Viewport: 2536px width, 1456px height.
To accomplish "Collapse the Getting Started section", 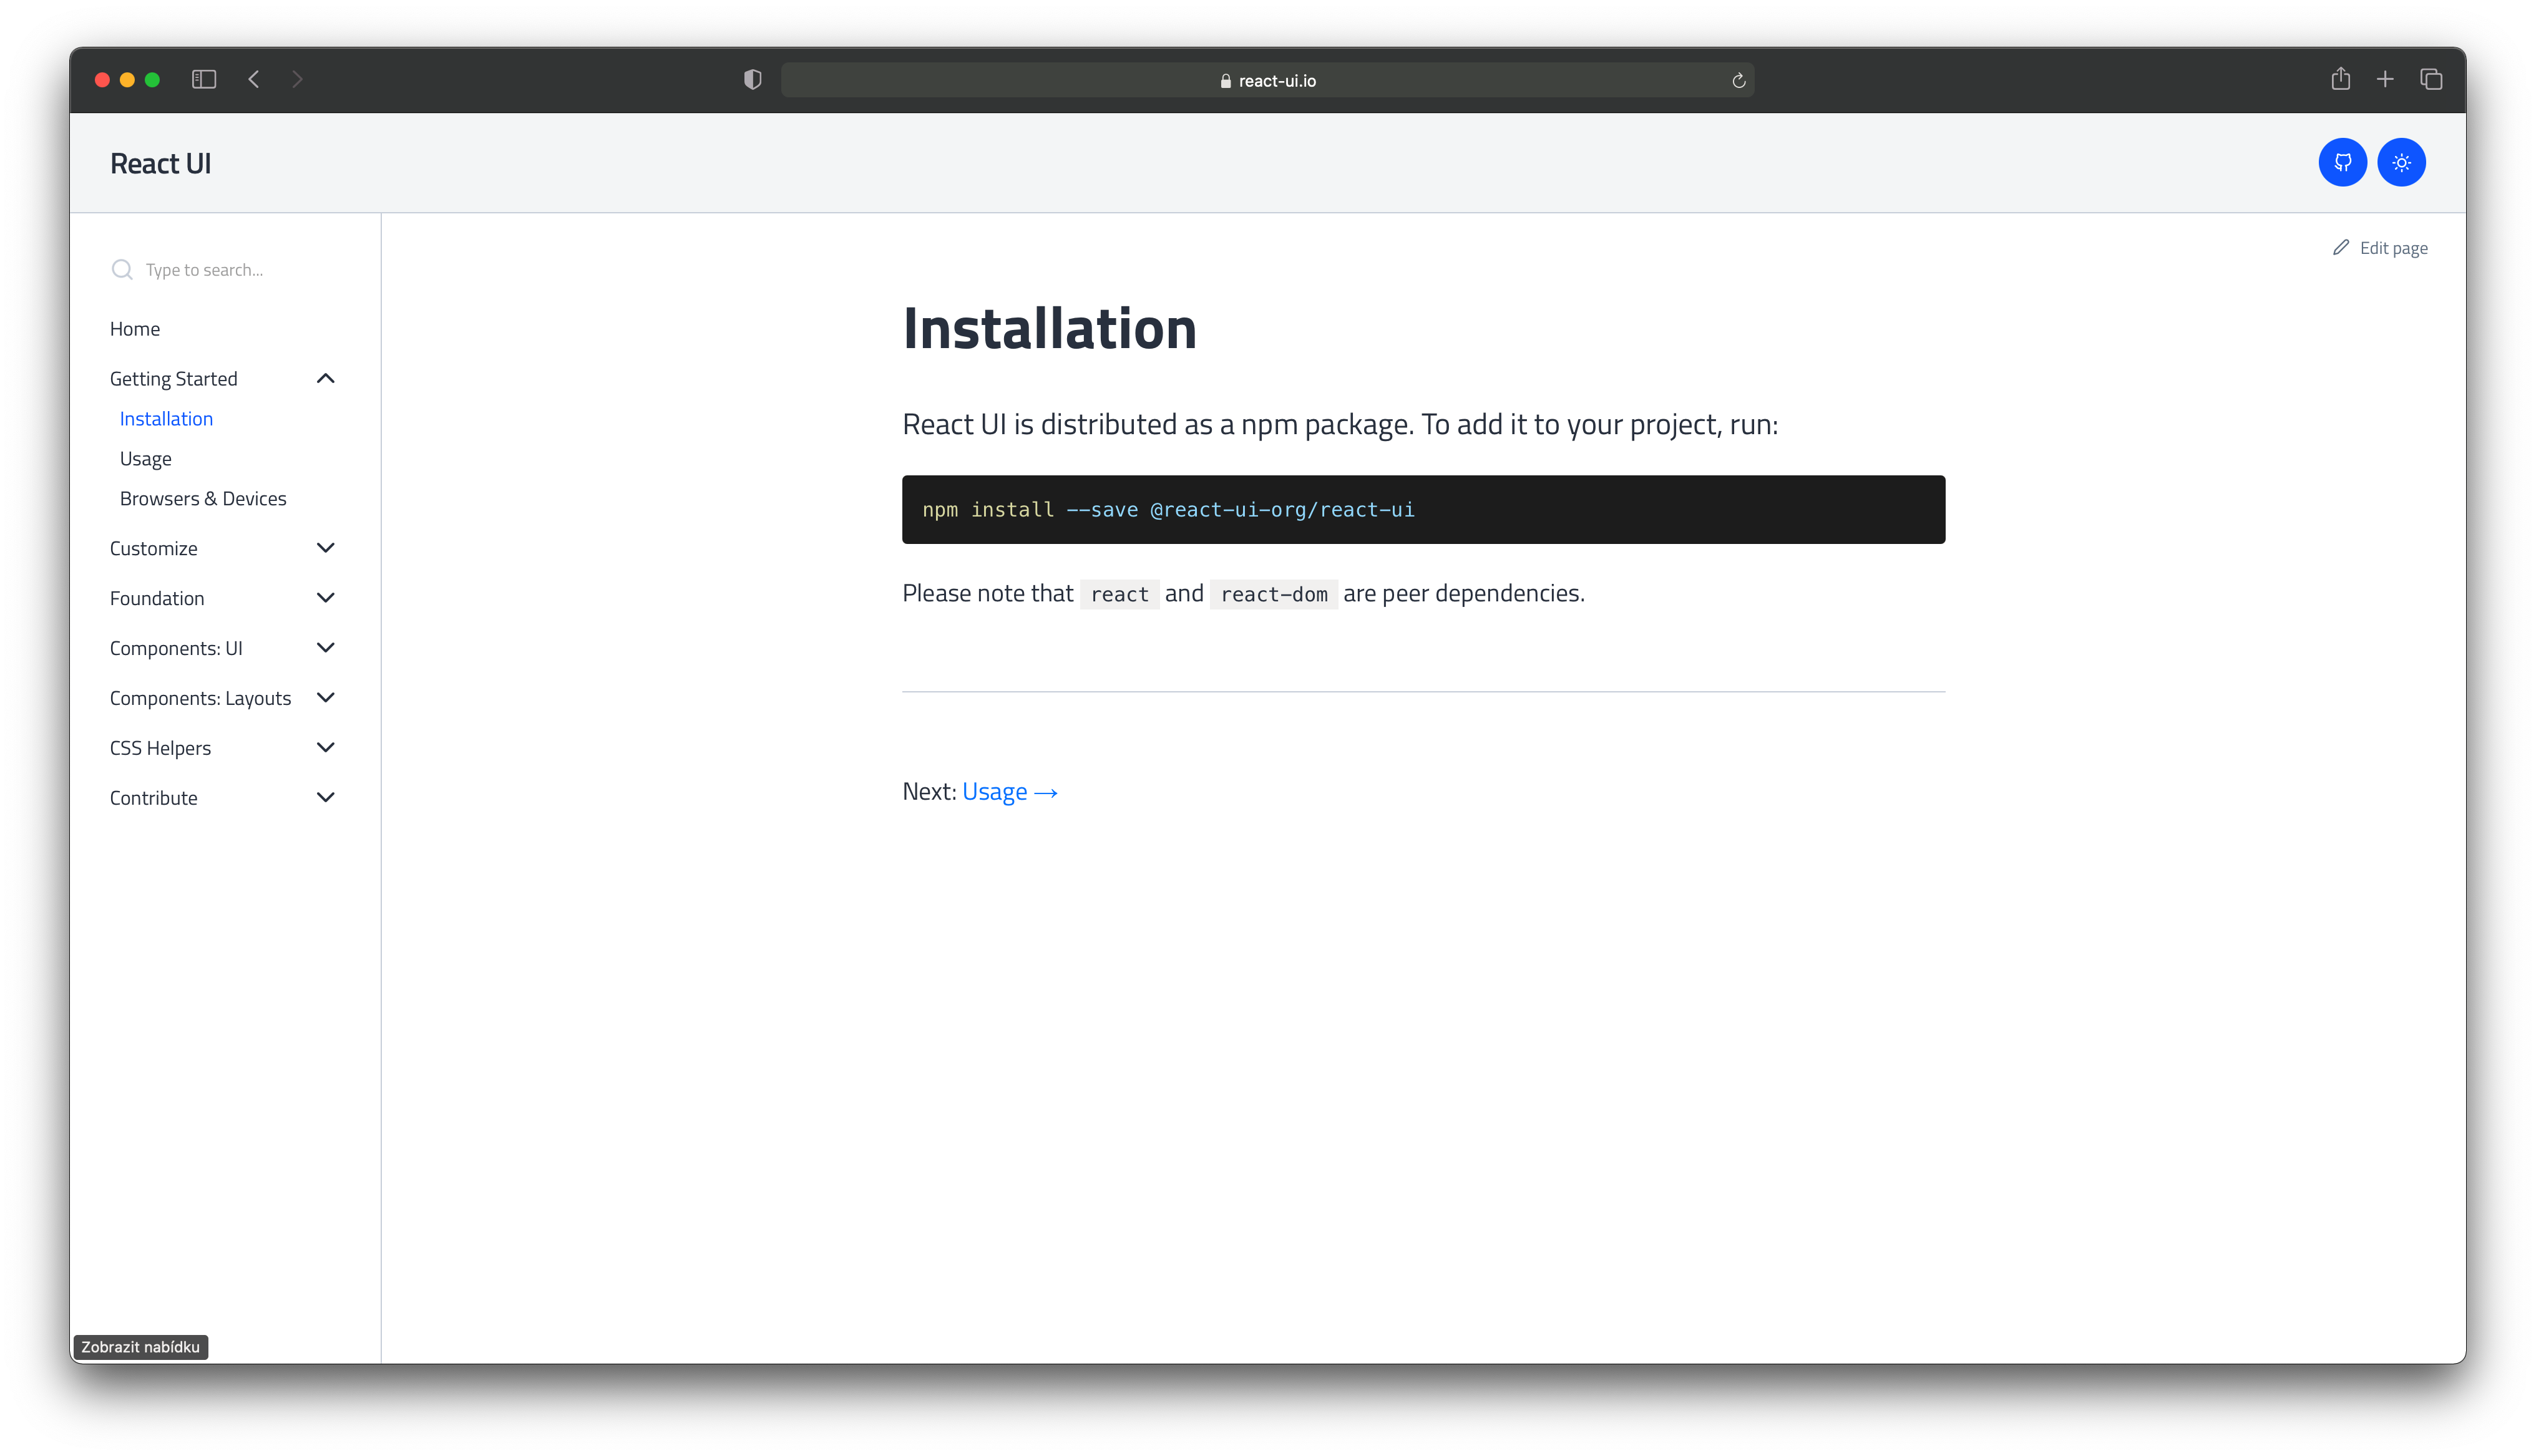I will (x=325, y=378).
